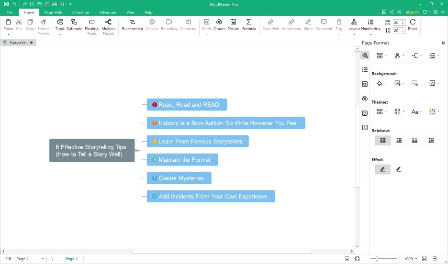Click the Note icon
448x264 pixels.
tap(308, 22)
